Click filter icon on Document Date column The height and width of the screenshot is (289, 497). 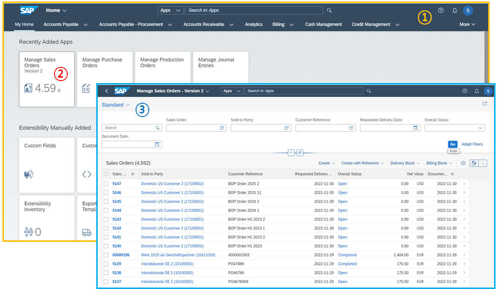click(x=452, y=174)
